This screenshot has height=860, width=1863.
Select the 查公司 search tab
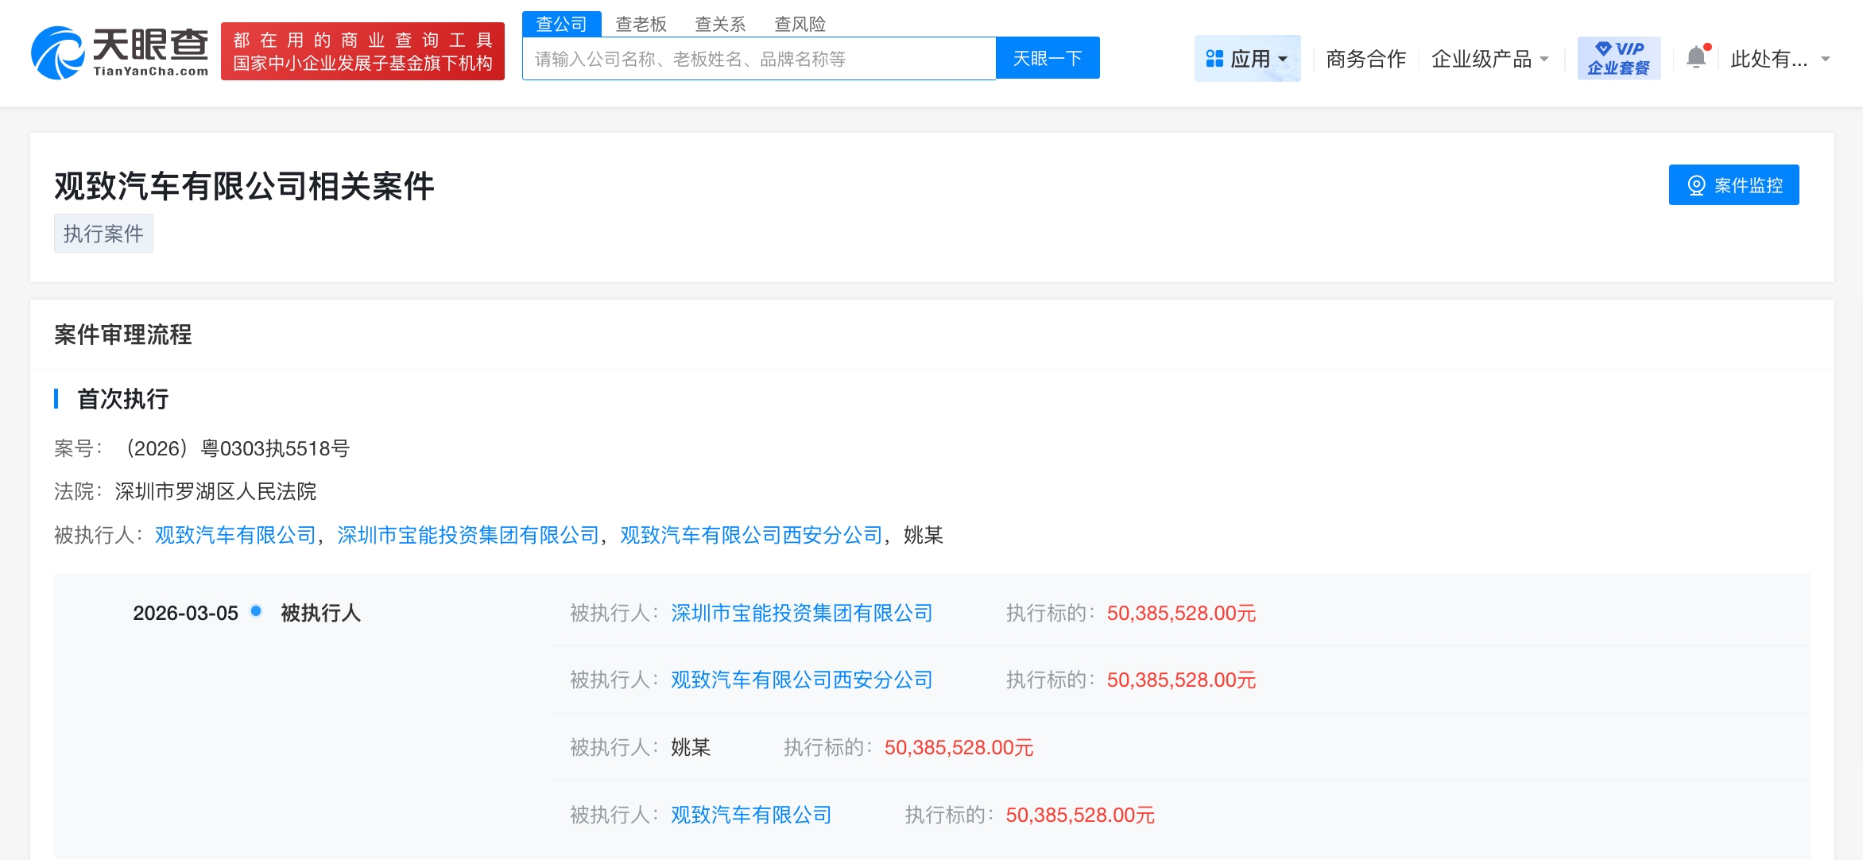click(561, 25)
